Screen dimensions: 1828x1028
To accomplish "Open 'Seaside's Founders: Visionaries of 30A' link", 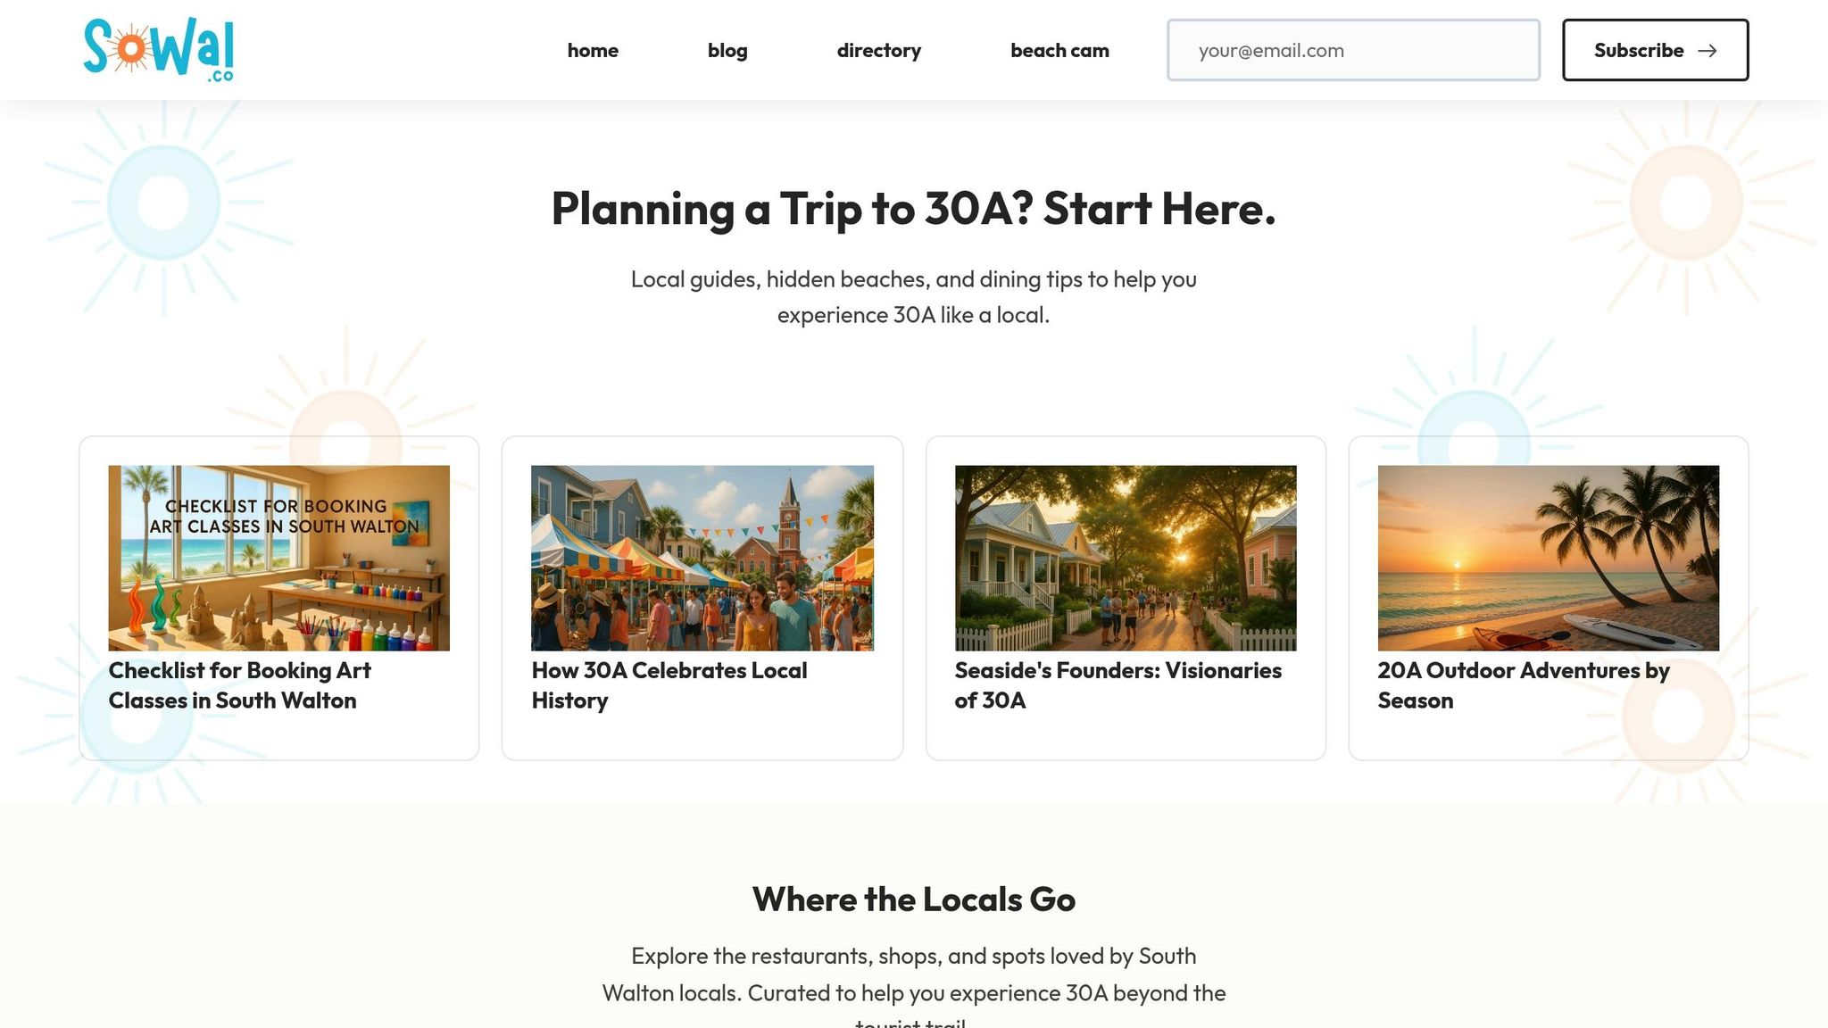I will tap(1118, 685).
